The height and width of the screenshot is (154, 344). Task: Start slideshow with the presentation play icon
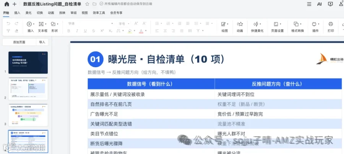[330, 4]
